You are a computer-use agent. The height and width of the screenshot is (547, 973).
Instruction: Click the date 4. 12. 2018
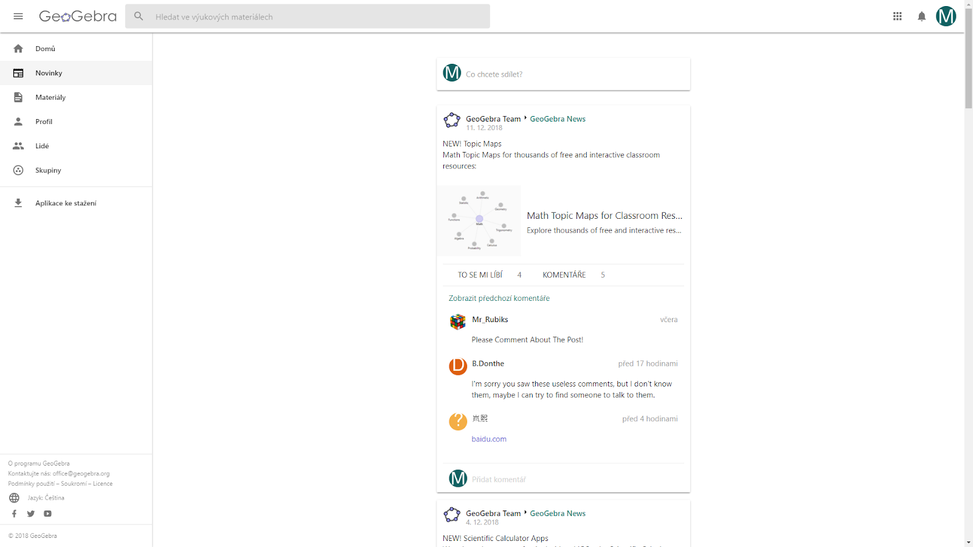click(482, 522)
